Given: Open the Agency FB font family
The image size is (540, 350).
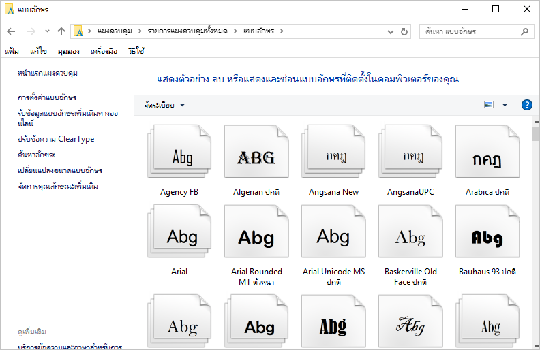Looking at the screenshot, I should click(179, 151).
